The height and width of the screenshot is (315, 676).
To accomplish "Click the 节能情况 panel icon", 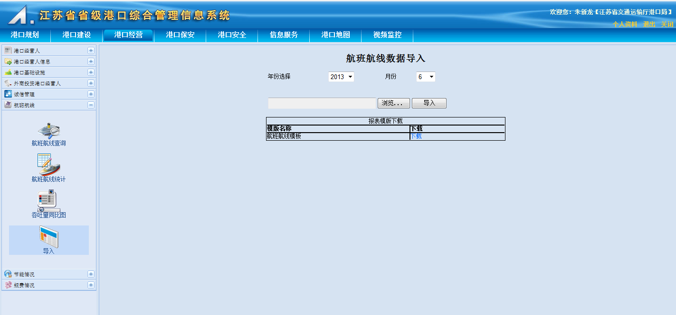I will [8, 274].
